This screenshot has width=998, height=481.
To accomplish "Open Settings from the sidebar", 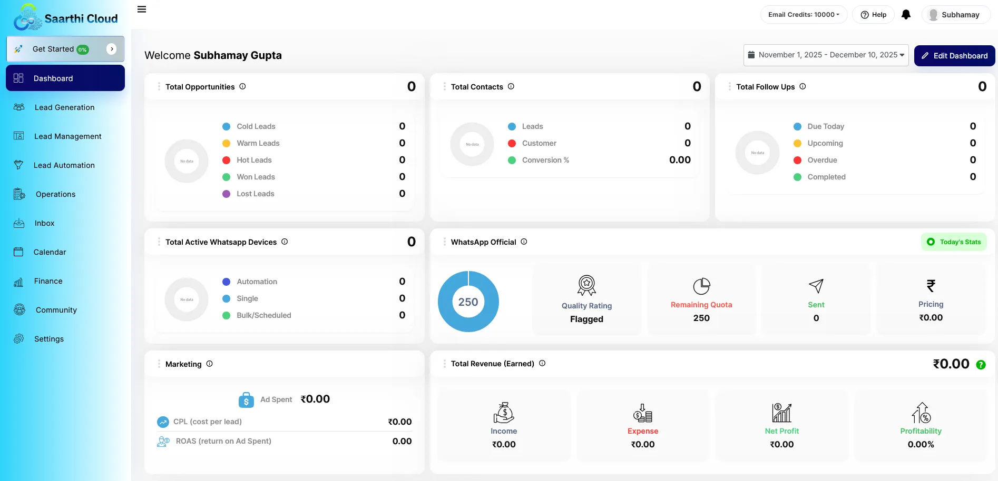I will tap(48, 339).
